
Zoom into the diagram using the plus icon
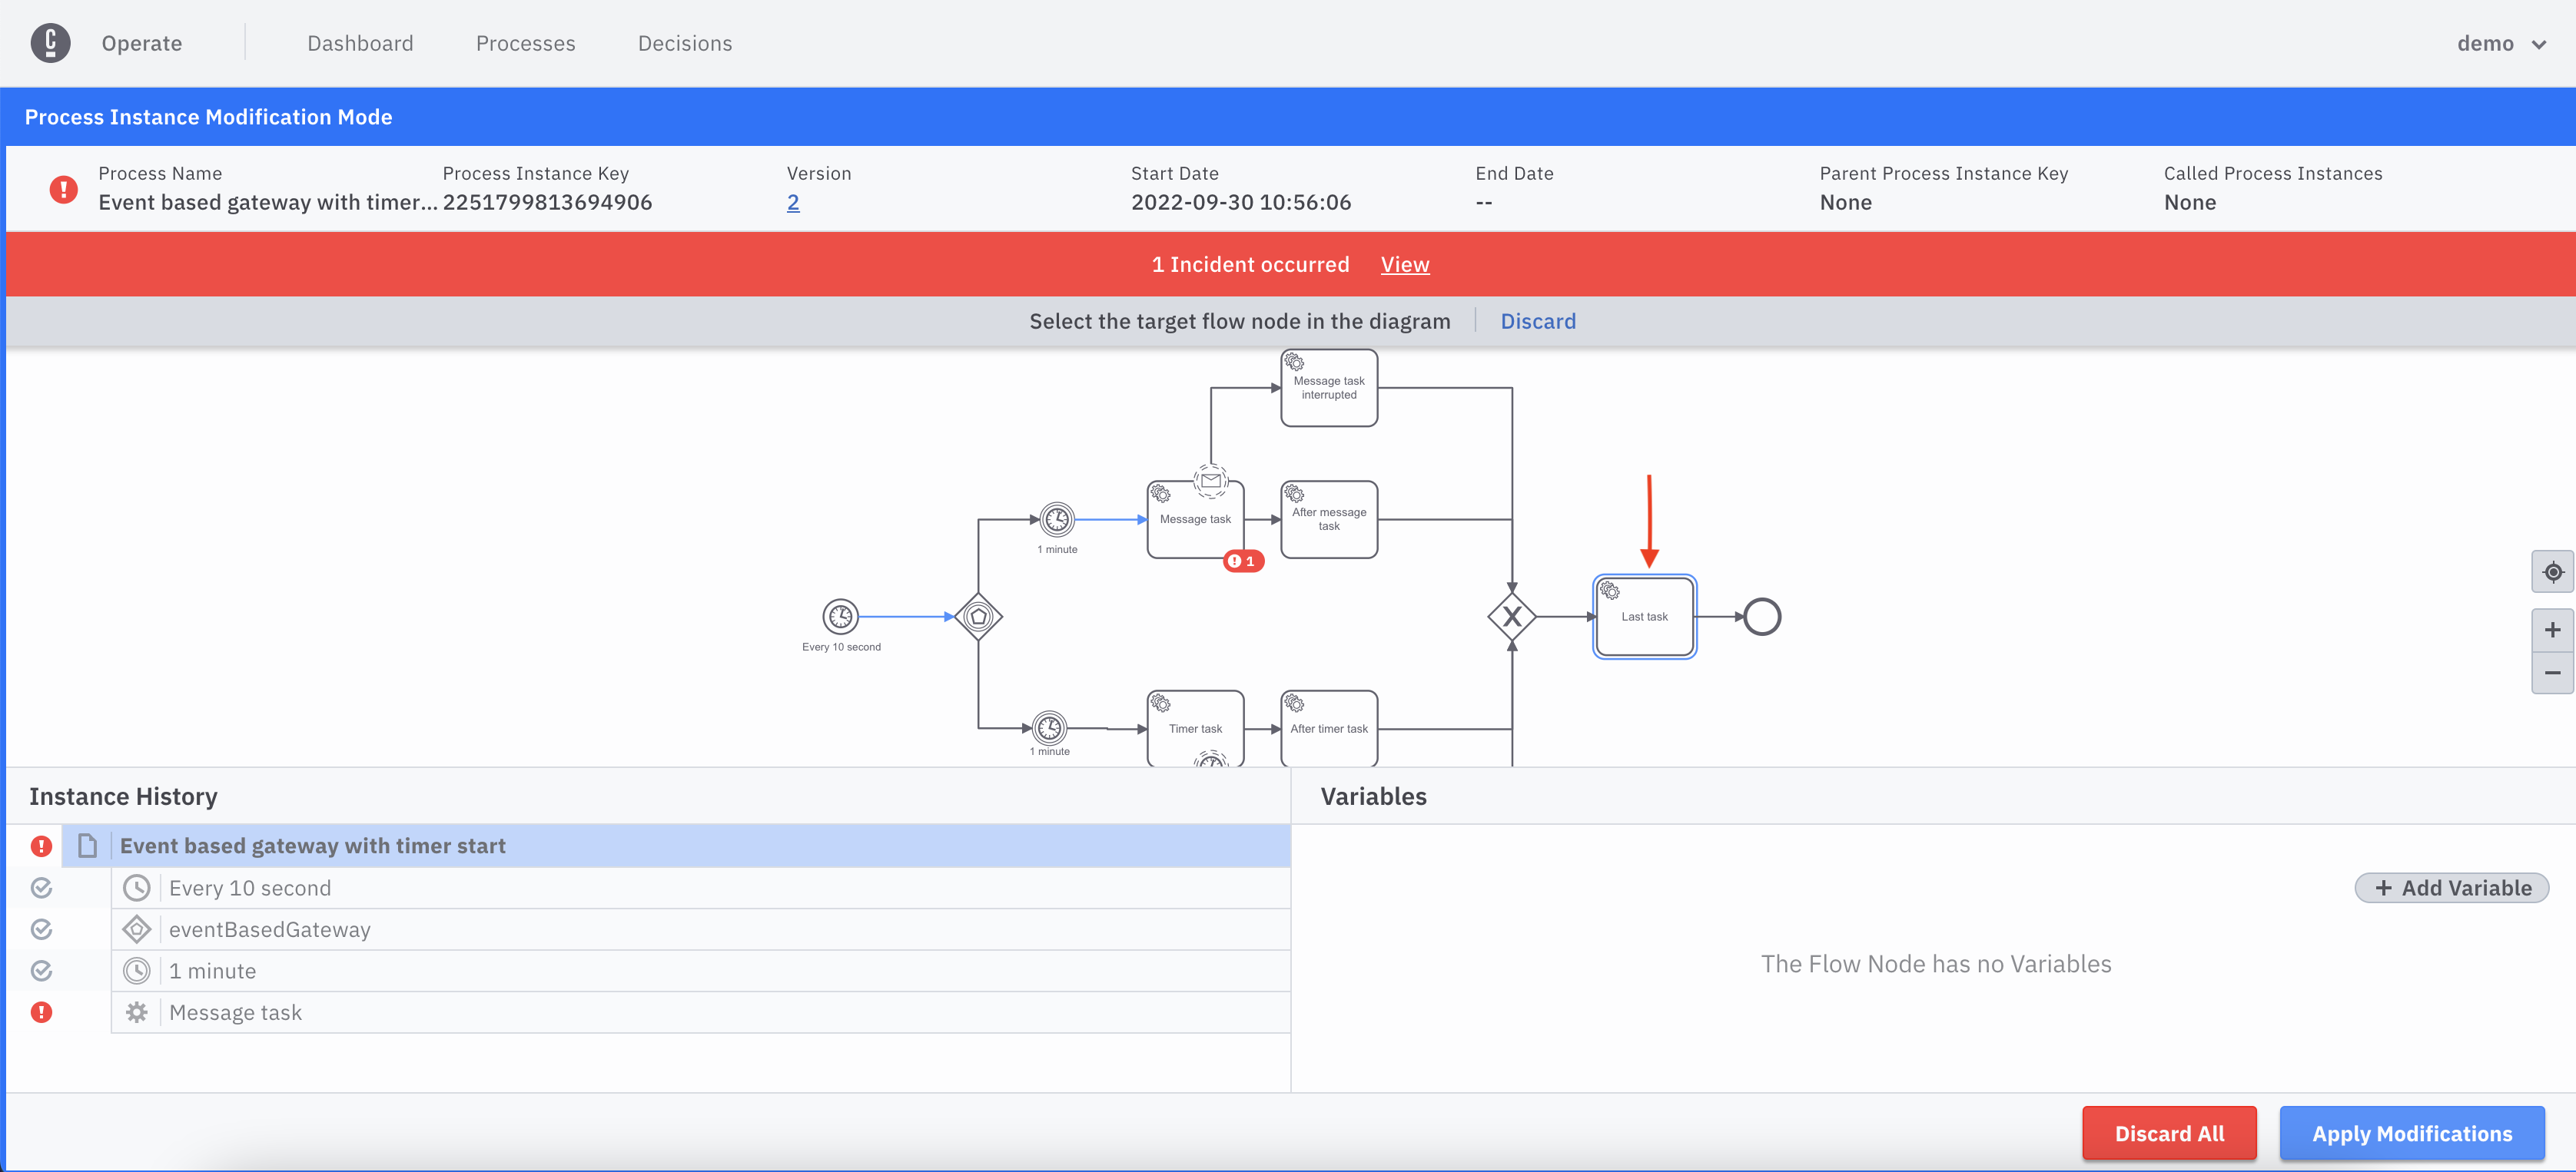pos(2553,630)
